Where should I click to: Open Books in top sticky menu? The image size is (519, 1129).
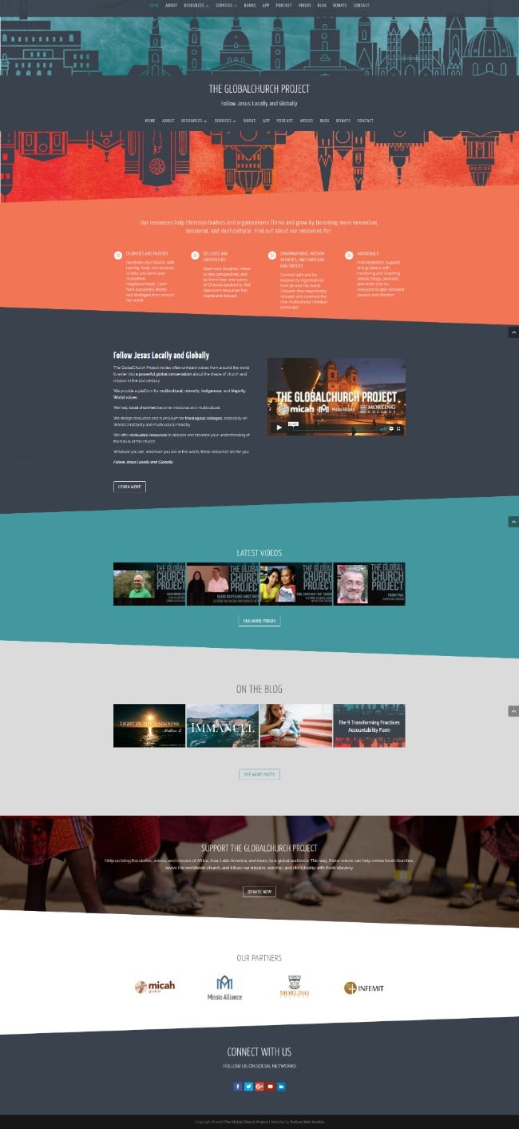point(250,5)
